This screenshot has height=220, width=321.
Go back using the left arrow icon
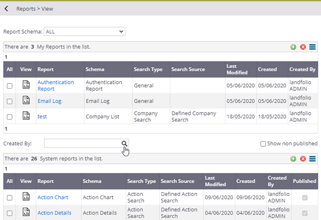6,9
